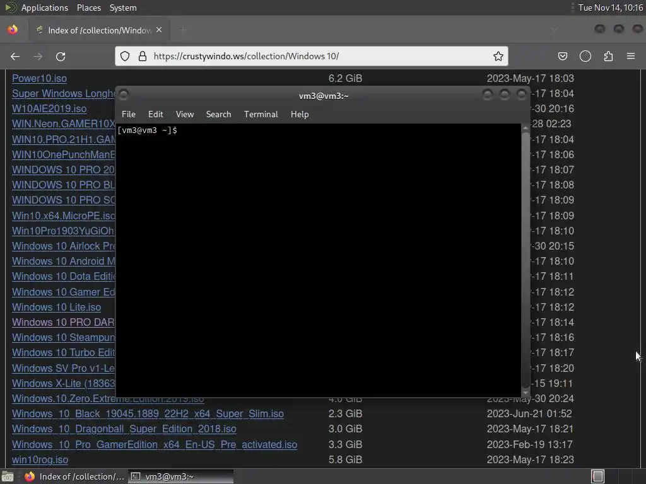Click the terminal scrollbar down arrow

[x=526, y=392]
